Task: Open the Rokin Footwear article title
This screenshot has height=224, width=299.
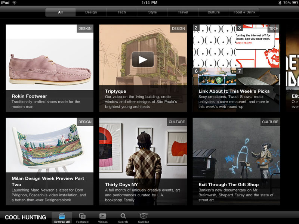Action: [29, 96]
